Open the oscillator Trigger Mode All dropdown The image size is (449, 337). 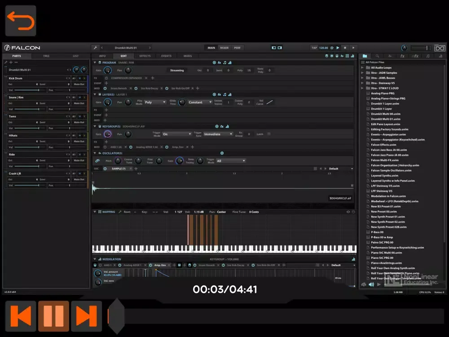point(231,161)
